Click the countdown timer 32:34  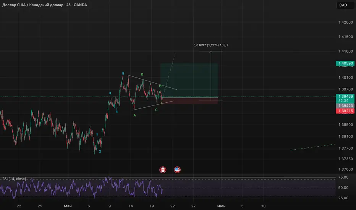tap(343, 100)
